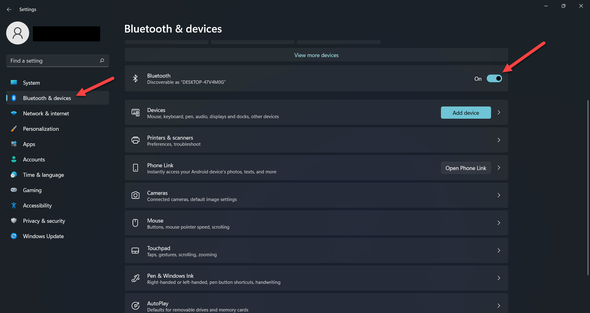Click the Cameras row icon

pos(136,195)
